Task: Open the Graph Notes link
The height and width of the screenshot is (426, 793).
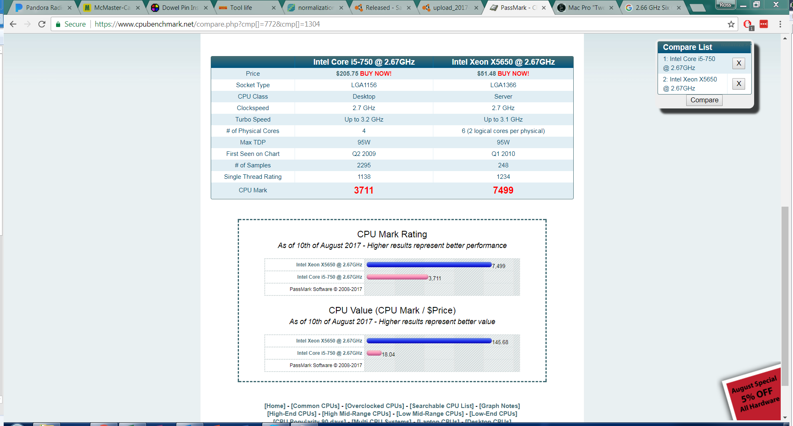Action: (x=500, y=406)
